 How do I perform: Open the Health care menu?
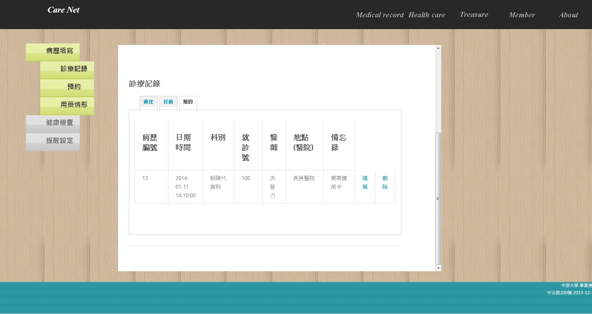tap(426, 15)
